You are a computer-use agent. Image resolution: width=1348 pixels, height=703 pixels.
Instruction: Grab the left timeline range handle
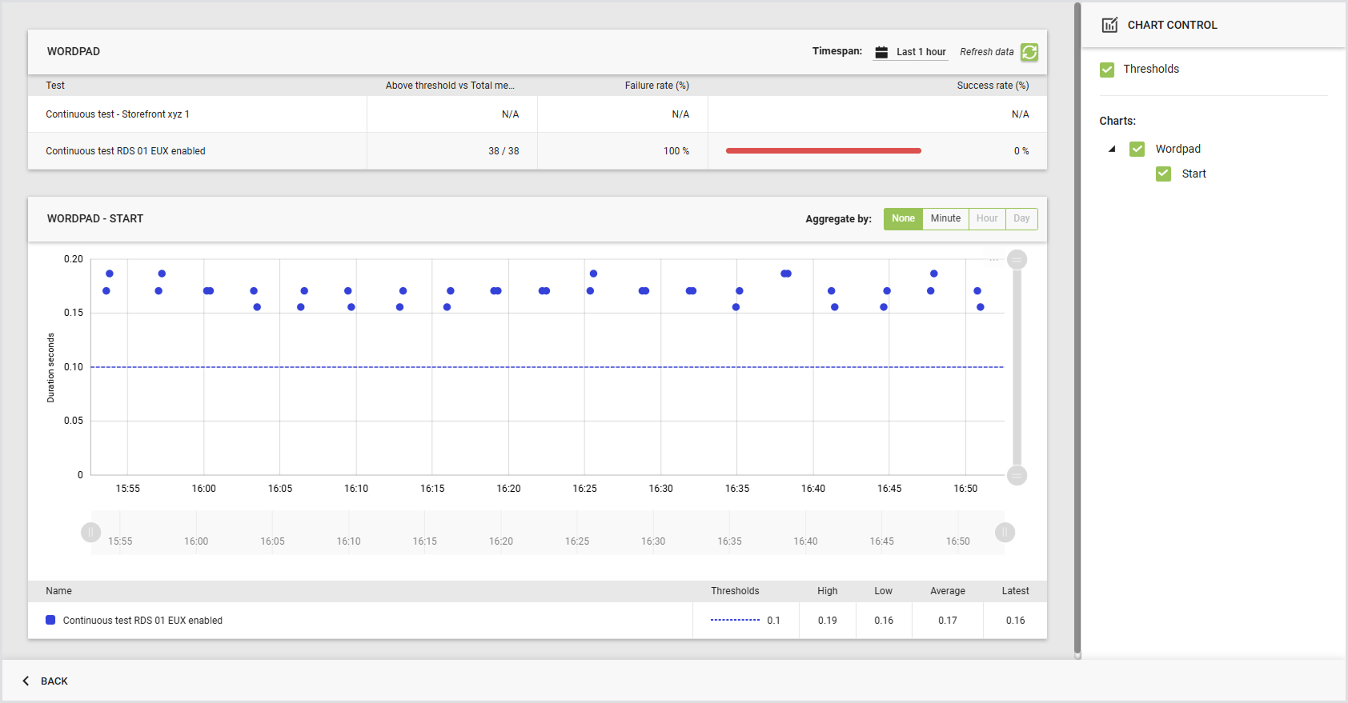(90, 533)
